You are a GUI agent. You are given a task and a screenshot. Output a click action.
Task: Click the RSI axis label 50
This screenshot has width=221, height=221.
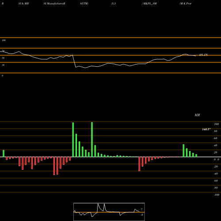coord(3,58)
